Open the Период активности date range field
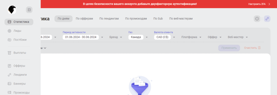 (x=81, y=37)
